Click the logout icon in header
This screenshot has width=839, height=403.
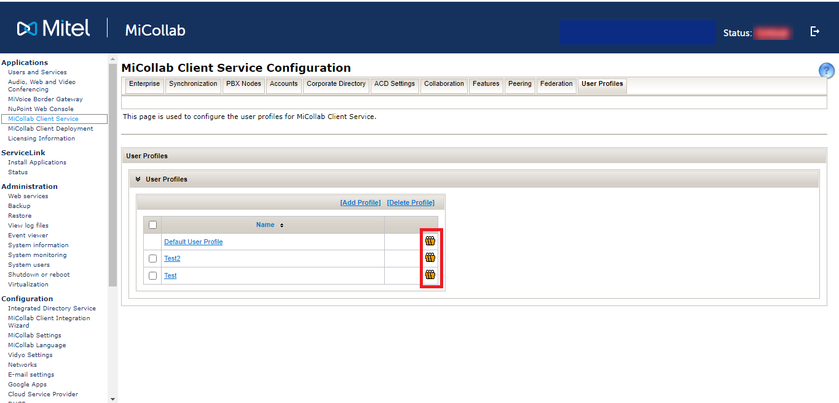tap(815, 31)
